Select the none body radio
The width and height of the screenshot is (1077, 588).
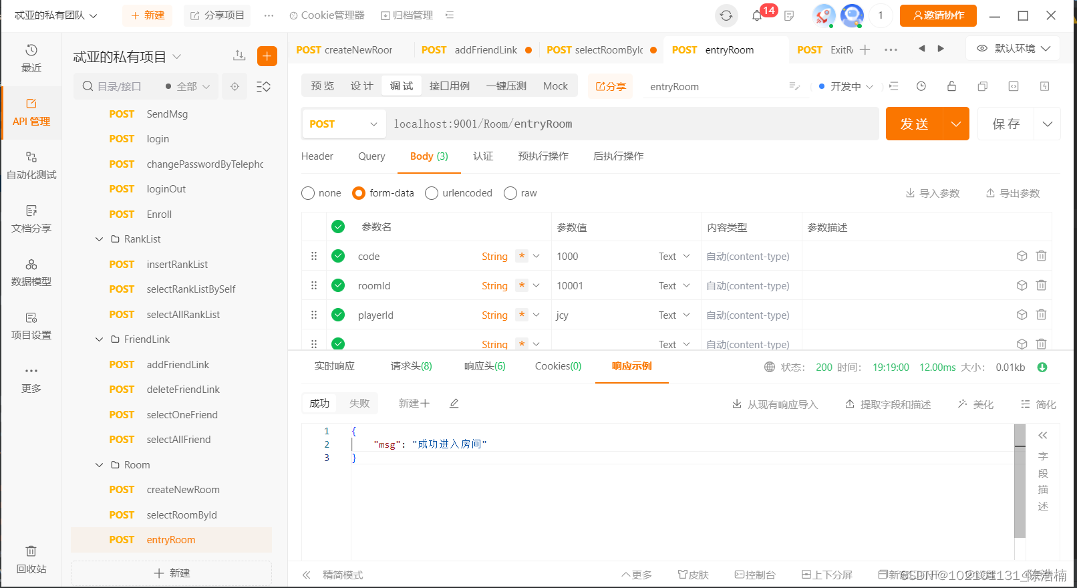pos(308,193)
